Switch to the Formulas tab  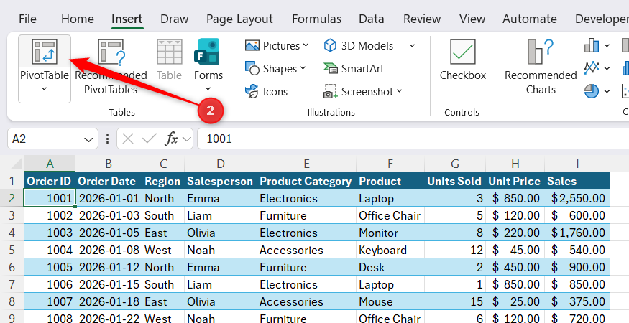click(x=316, y=19)
